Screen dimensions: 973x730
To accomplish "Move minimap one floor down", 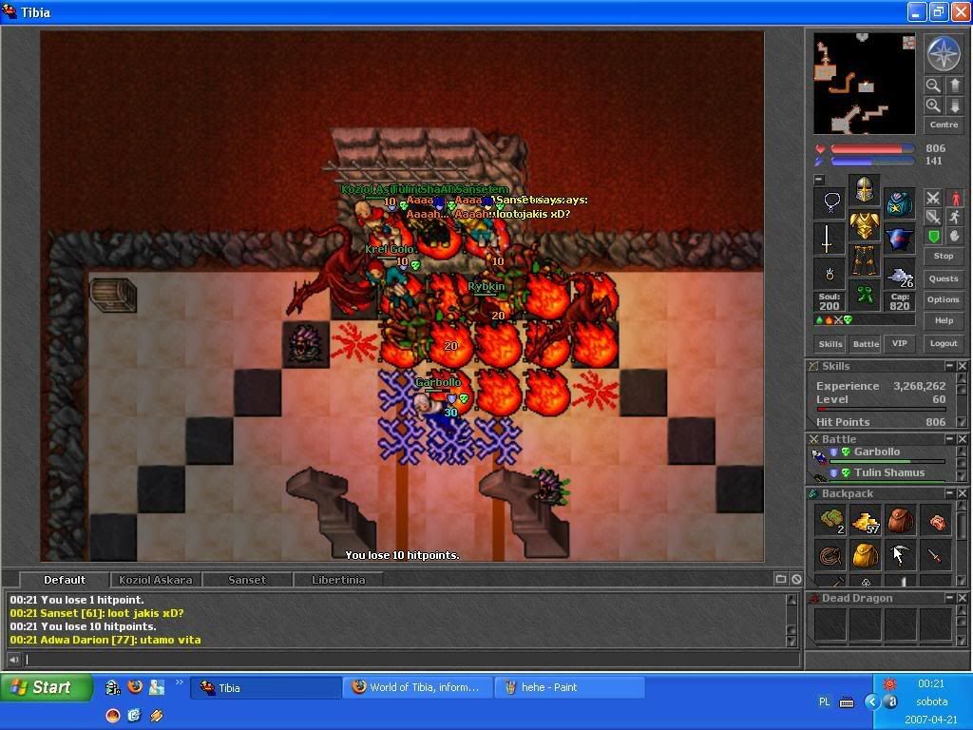I will point(955,105).
